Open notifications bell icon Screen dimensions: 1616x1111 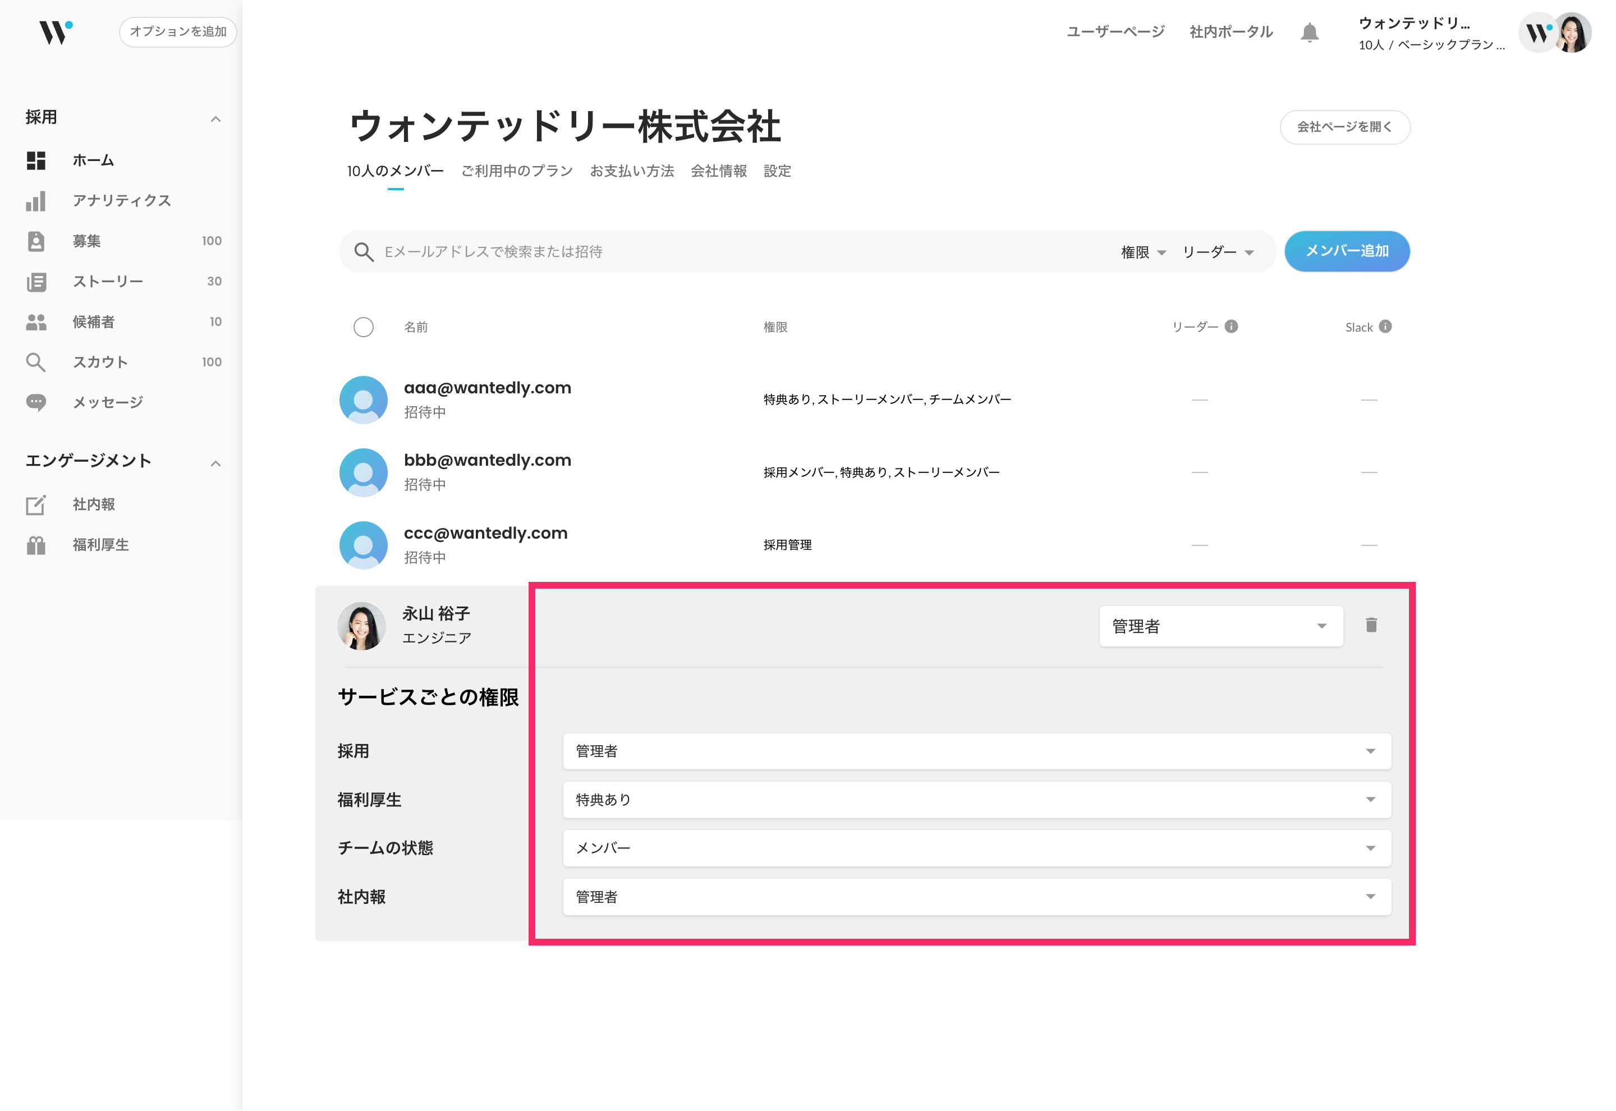[1309, 33]
